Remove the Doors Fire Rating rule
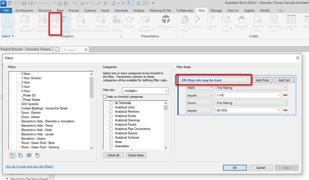This screenshot has height=180, width=309. point(285,110)
